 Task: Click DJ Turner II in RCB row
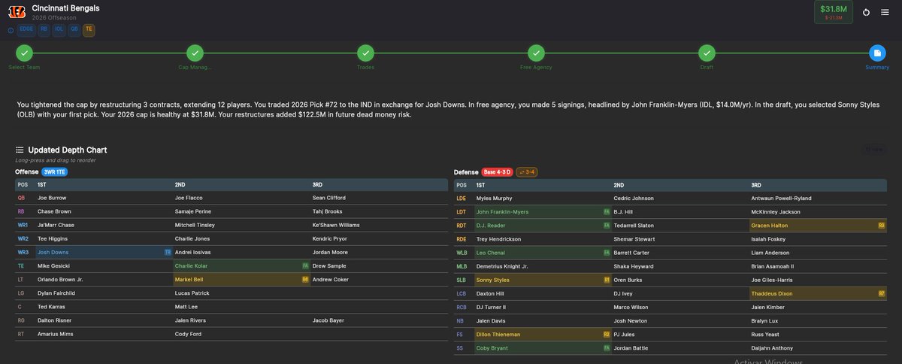pos(491,307)
